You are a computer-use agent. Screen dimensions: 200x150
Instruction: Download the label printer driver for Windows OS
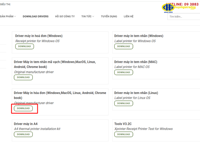123,46
